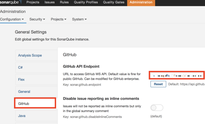Select the GitHub settings category

pos(35,103)
